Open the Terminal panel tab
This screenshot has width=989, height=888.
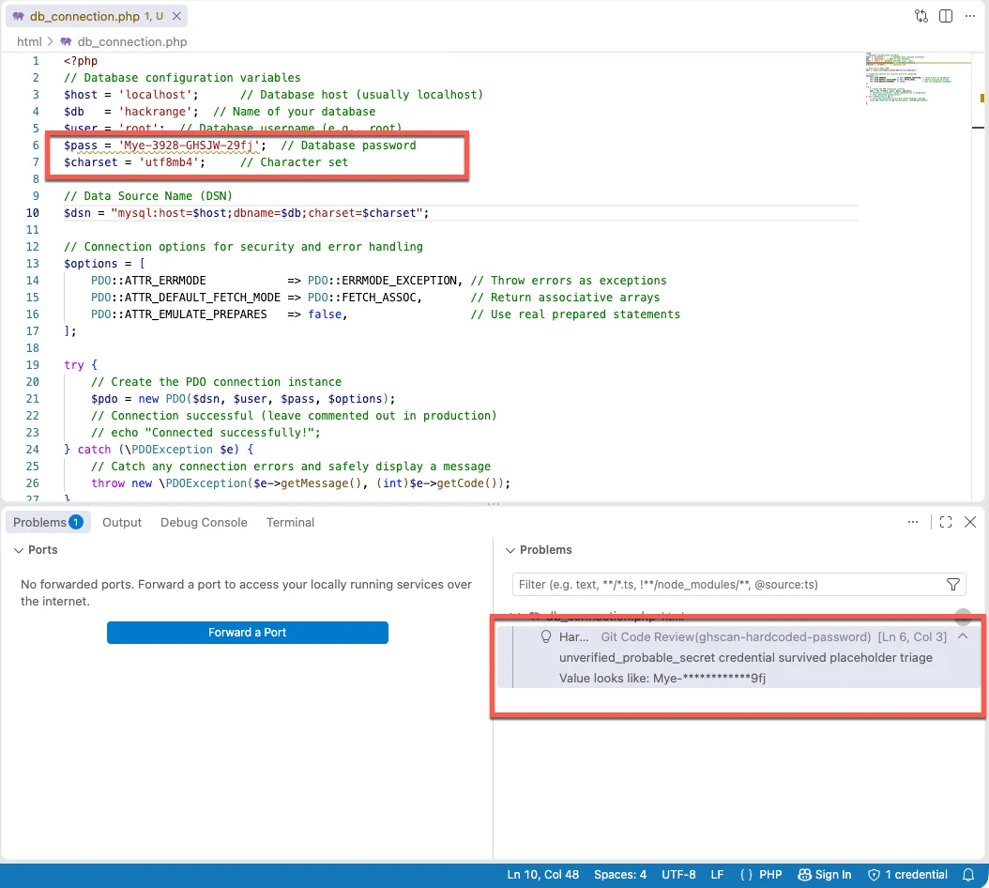point(290,522)
